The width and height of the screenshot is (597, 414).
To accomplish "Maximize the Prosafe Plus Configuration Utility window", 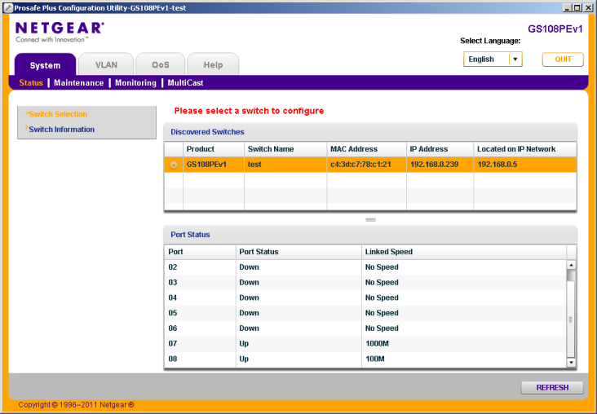I will (577, 7).
